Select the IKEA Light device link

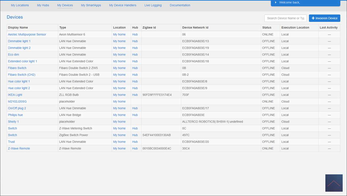tap(15, 95)
